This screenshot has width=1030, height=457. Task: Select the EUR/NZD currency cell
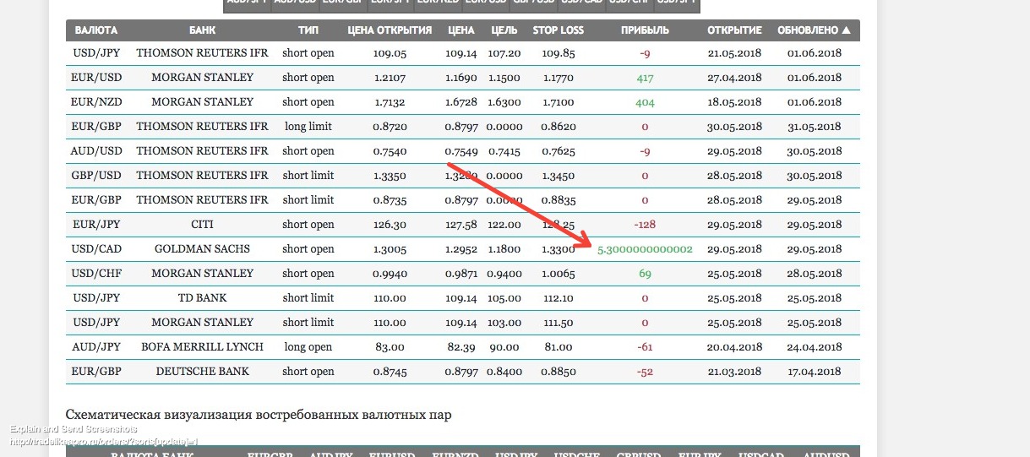click(x=96, y=102)
